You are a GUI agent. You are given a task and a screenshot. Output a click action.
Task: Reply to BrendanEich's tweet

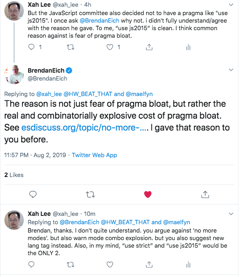pyautogui.click(x=33, y=194)
